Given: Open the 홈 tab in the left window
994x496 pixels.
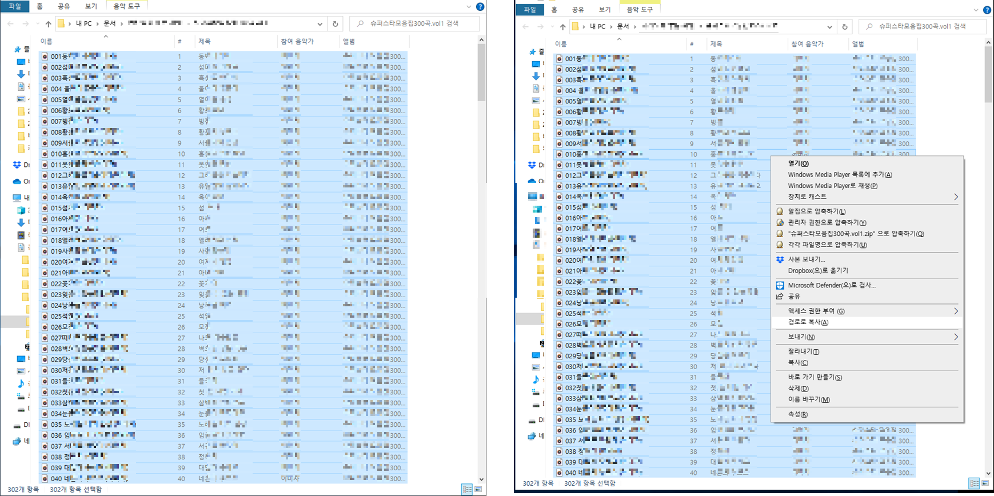Looking at the screenshot, I should tap(39, 6).
